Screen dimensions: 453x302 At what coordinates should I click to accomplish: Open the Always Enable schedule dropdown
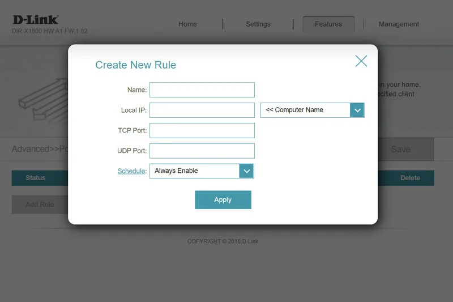point(202,171)
